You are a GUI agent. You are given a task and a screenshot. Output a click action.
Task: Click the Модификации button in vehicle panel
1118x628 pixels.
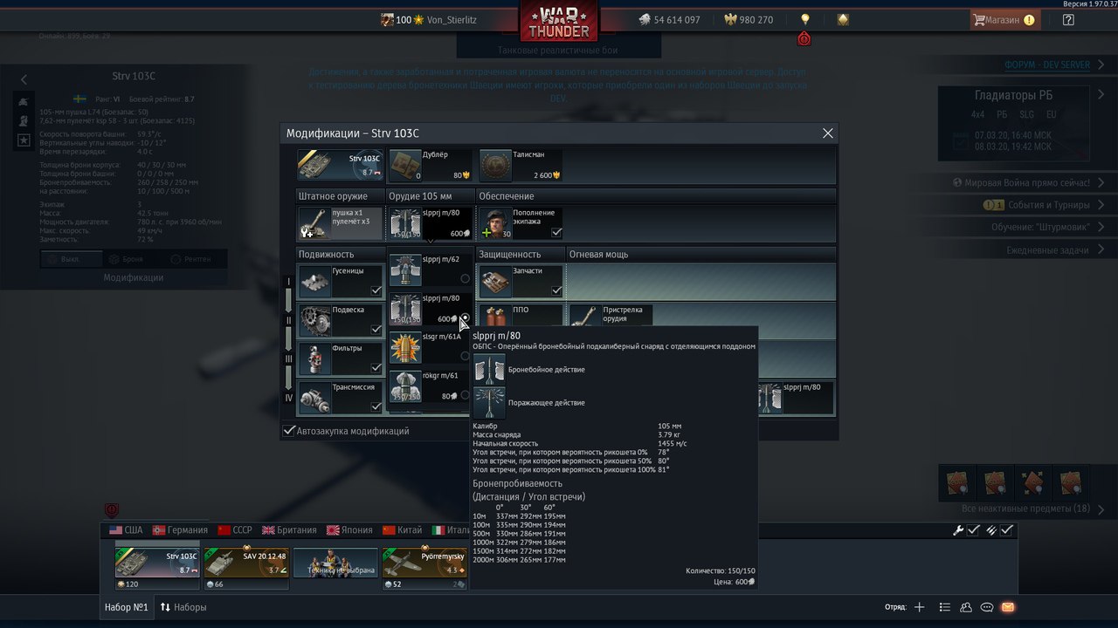(x=133, y=277)
